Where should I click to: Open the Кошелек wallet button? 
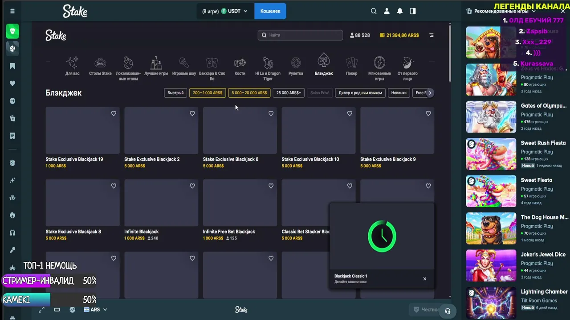(x=270, y=11)
